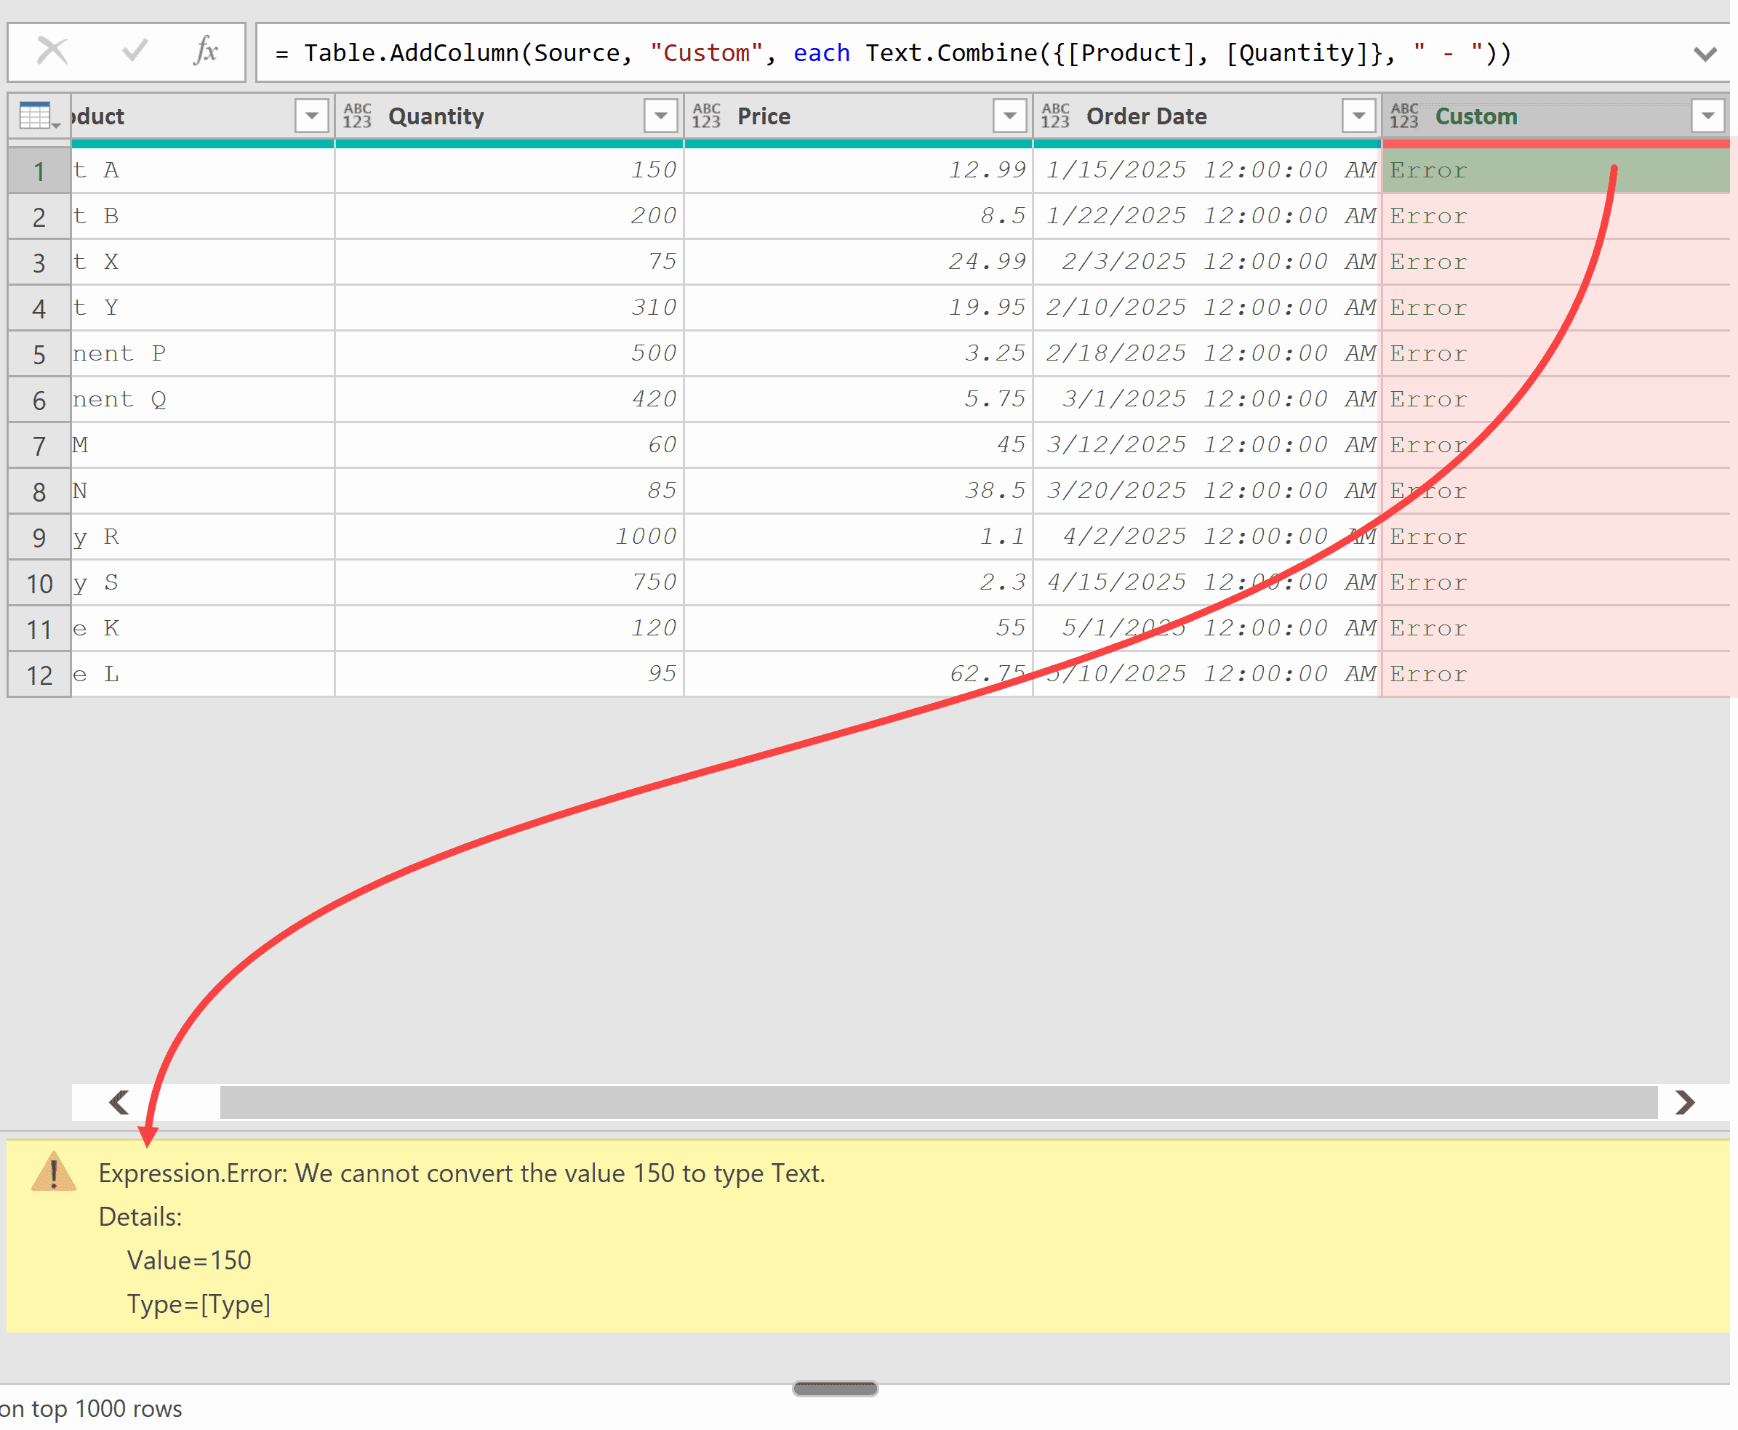Open the Custom column filter dropdown
Screen dimensions: 1738x1430
coord(1707,116)
